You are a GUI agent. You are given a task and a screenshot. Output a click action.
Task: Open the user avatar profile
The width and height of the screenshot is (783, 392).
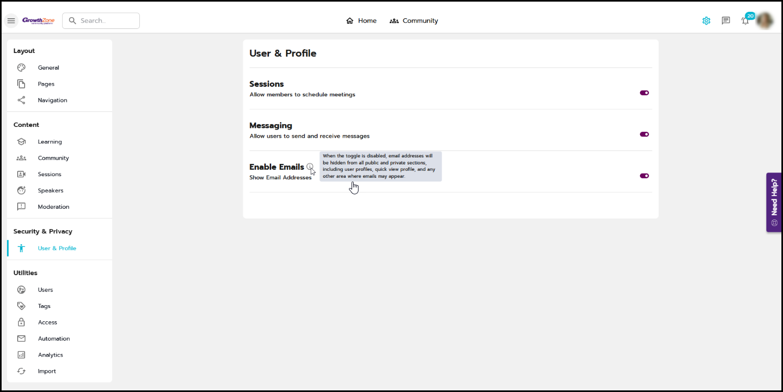coord(765,21)
